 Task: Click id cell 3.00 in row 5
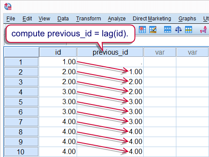(x=58, y=102)
